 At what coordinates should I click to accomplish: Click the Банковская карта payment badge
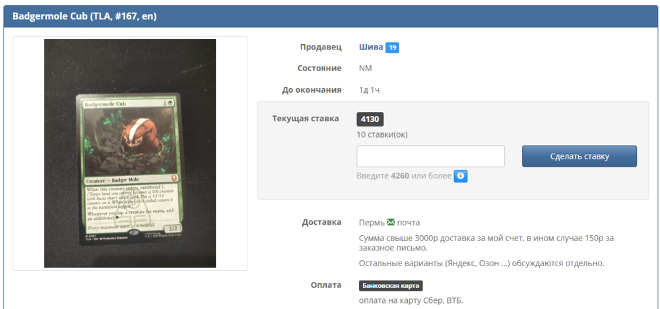(391, 286)
